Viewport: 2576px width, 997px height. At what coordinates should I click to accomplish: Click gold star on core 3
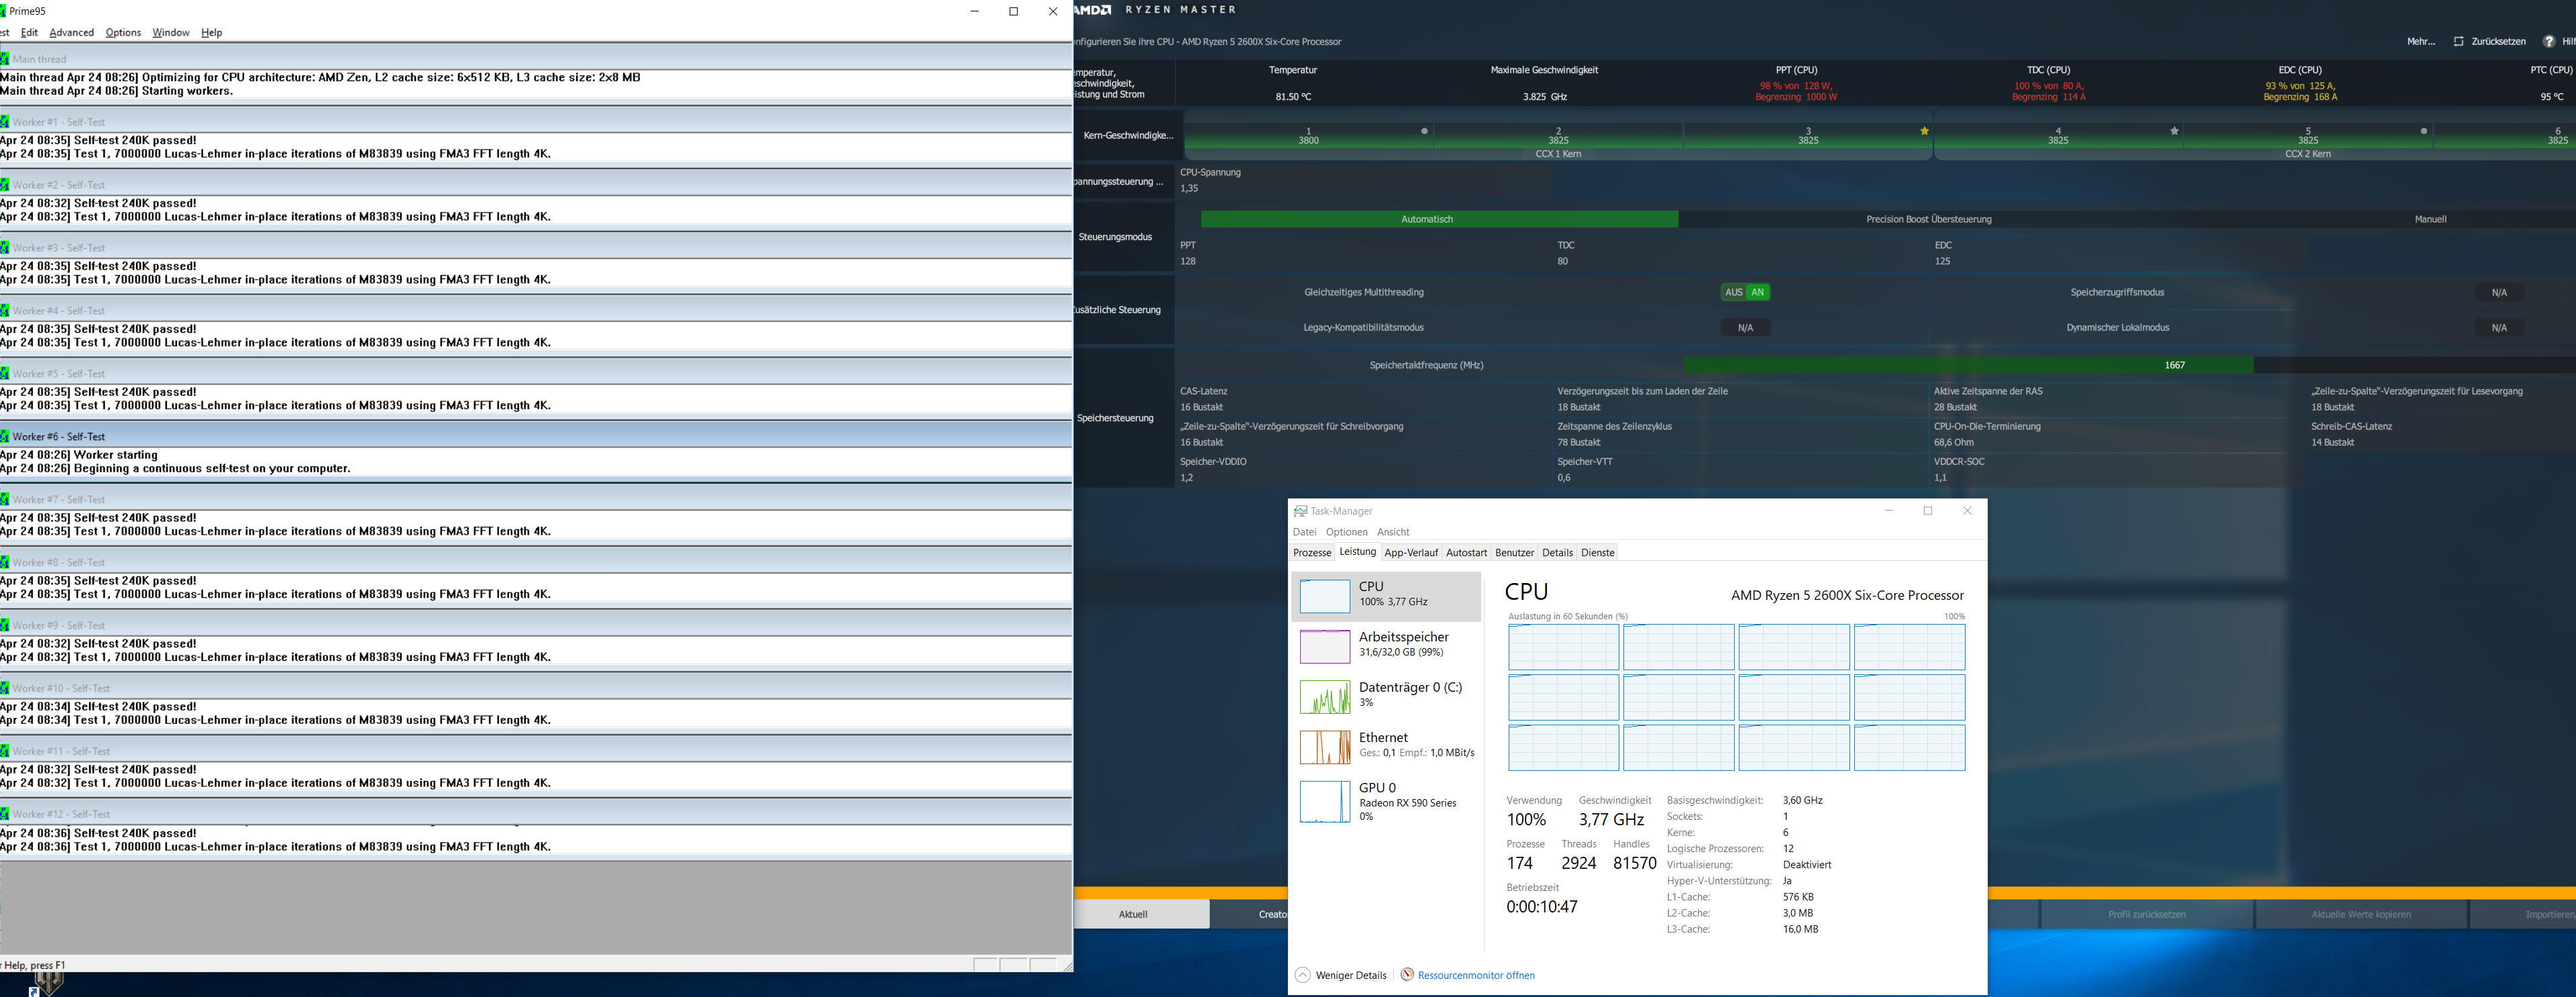tap(1924, 131)
